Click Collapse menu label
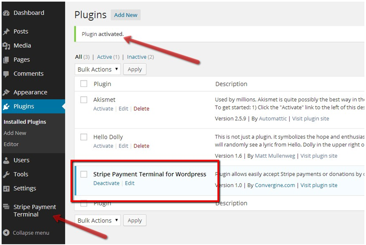The height and width of the screenshot is (245, 366). tap(31, 233)
